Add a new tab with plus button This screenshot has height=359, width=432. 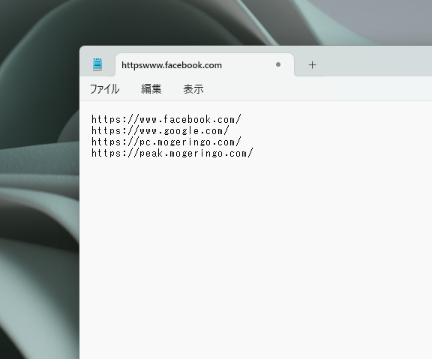(312, 65)
